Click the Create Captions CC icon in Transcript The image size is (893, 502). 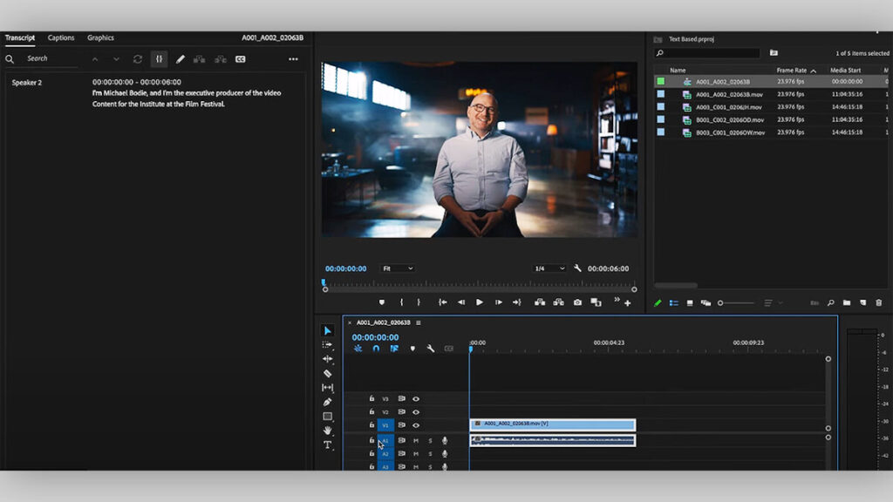(x=241, y=59)
